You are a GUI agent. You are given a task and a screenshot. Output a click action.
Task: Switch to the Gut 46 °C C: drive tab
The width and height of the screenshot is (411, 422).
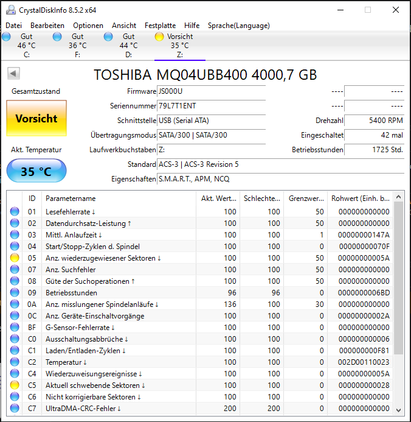[x=26, y=46]
